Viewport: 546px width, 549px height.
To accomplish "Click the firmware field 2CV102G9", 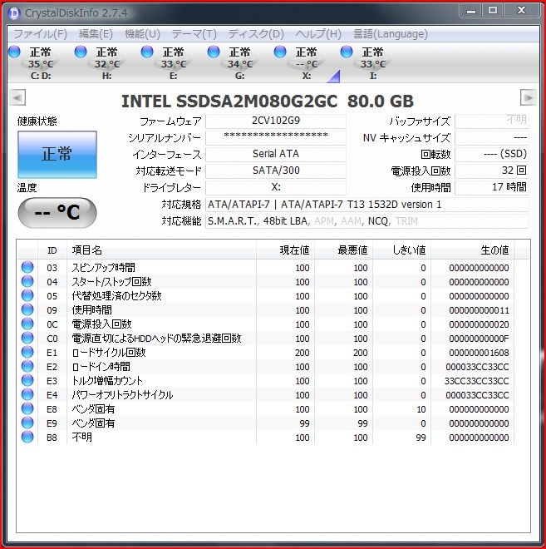I will coord(276,121).
